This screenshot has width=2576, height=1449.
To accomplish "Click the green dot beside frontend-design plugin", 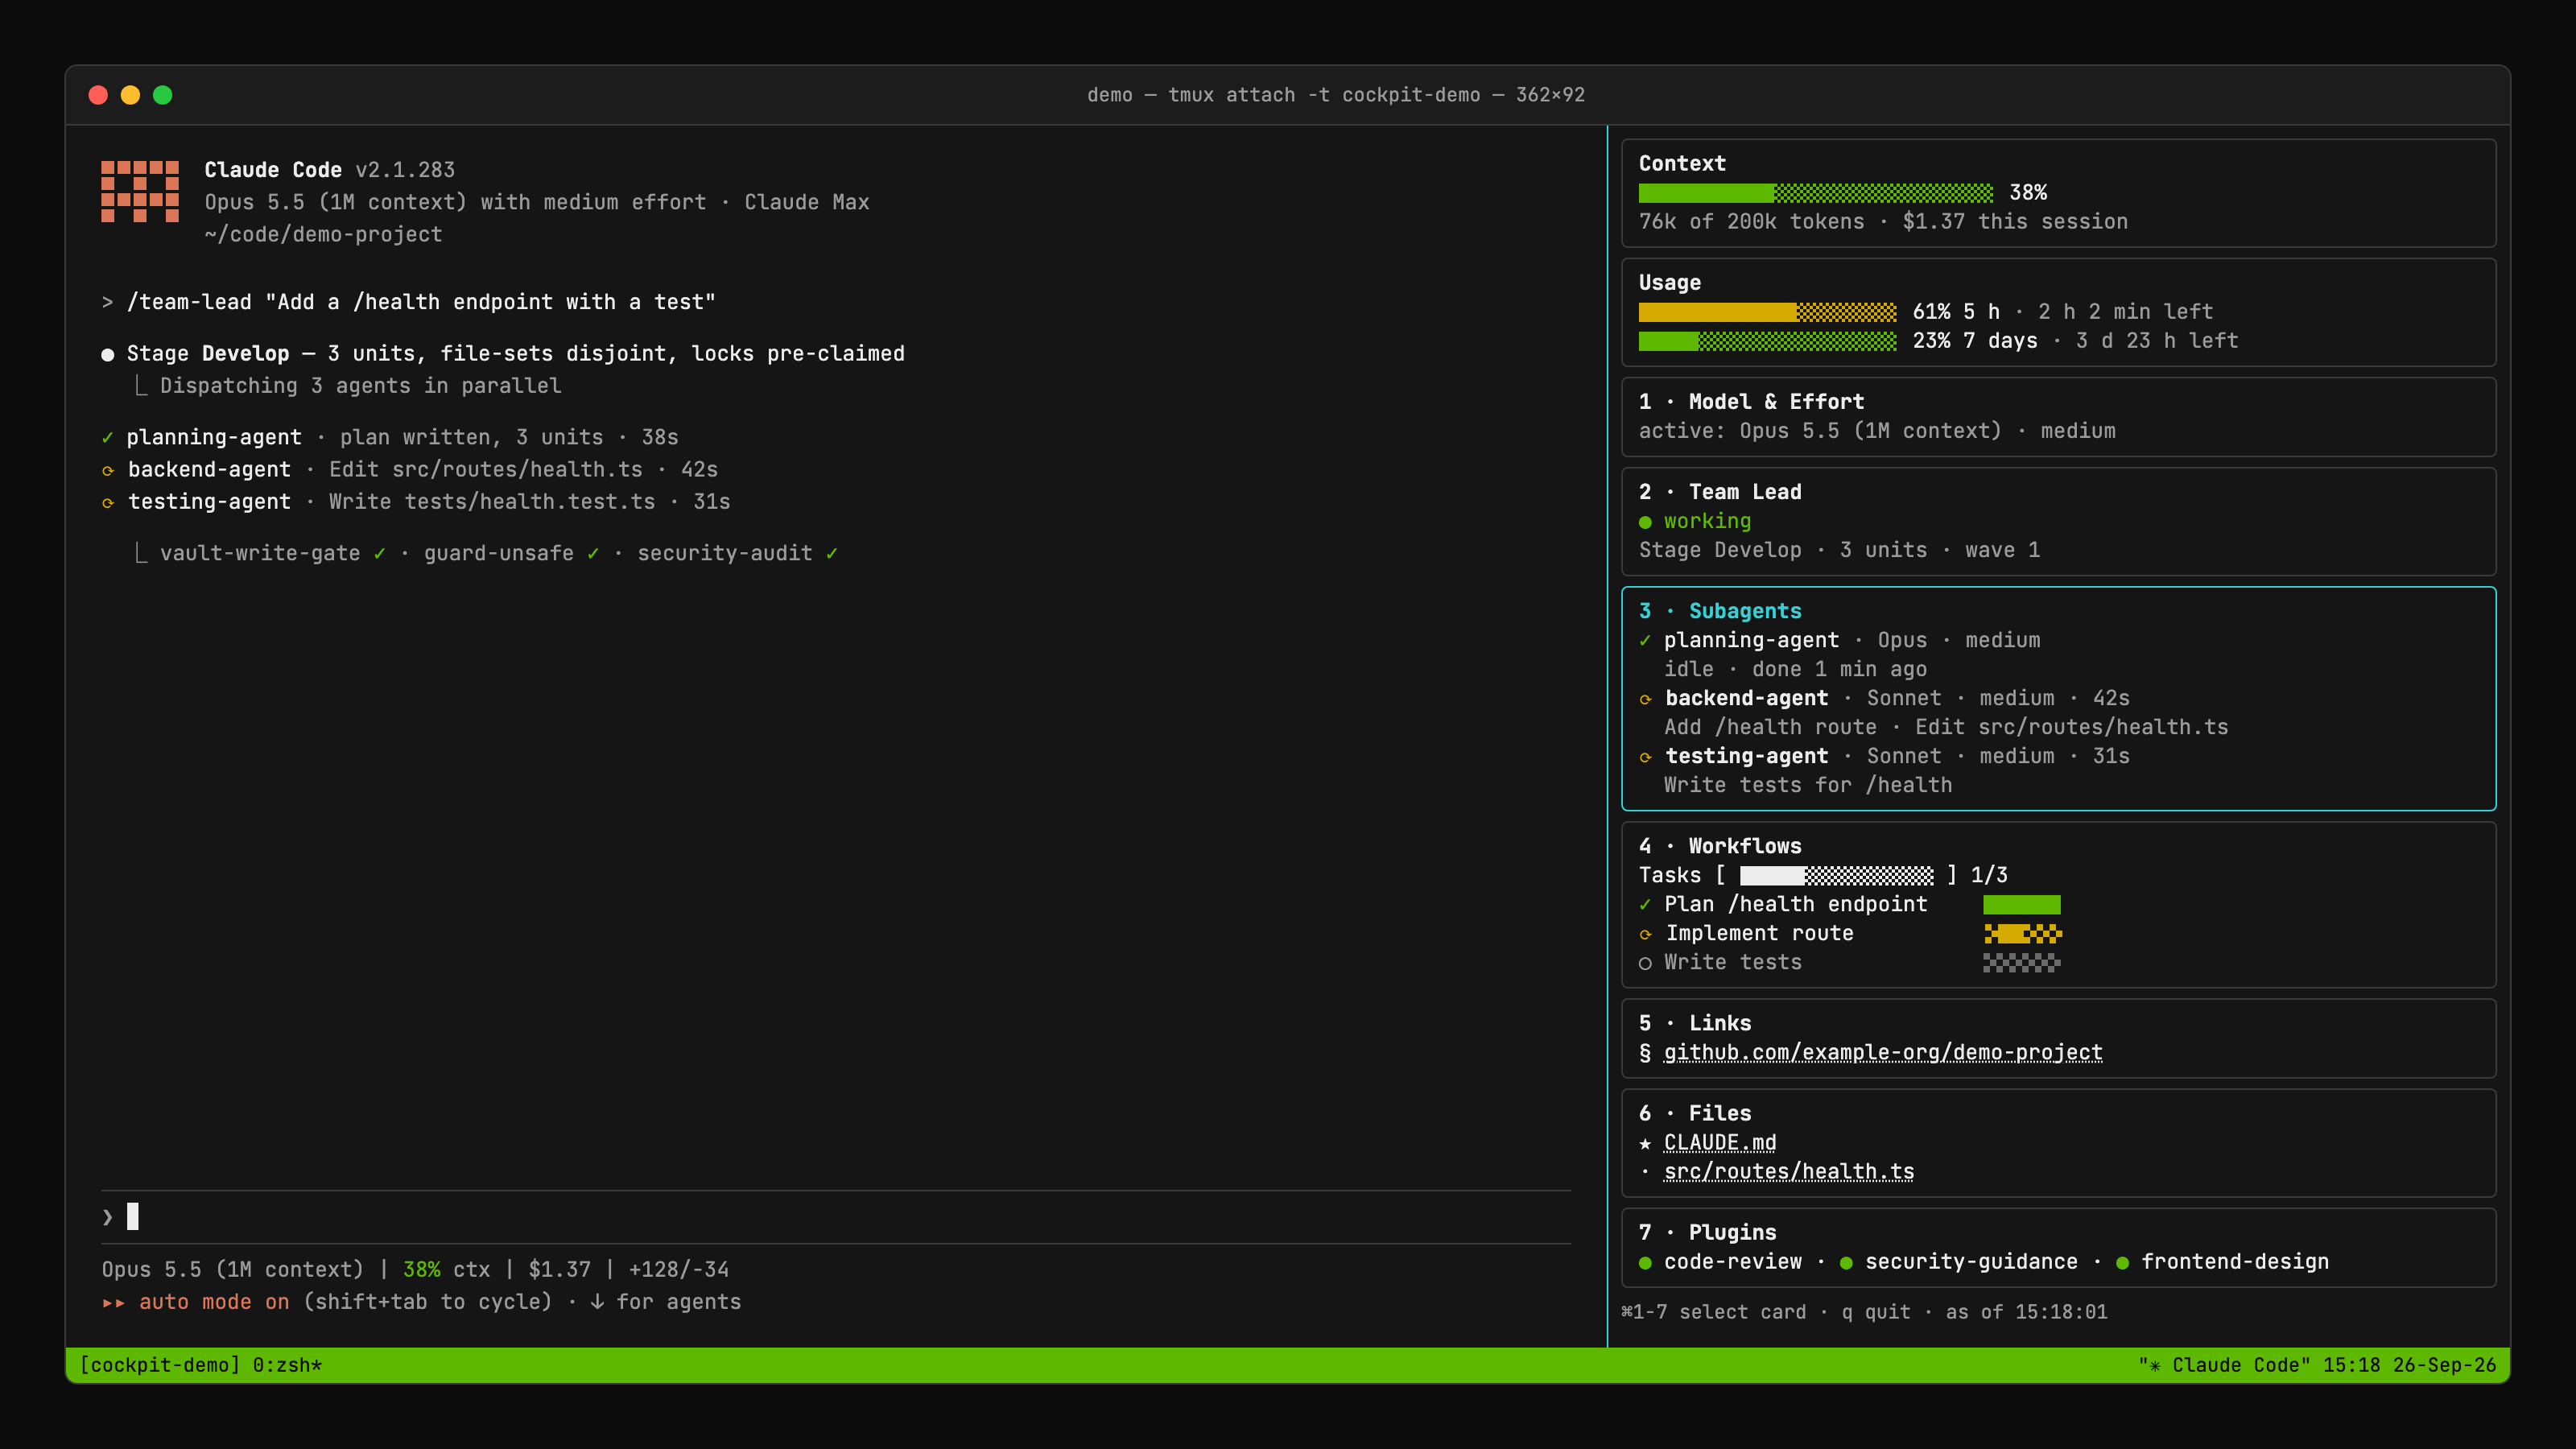I will (2122, 1263).
